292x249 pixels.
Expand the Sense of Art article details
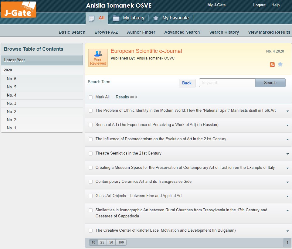(x=287, y=125)
